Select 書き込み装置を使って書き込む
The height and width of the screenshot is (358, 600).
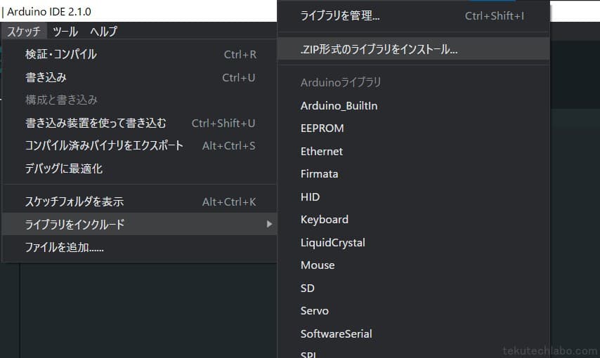pyautogui.click(x=140, y=123)
